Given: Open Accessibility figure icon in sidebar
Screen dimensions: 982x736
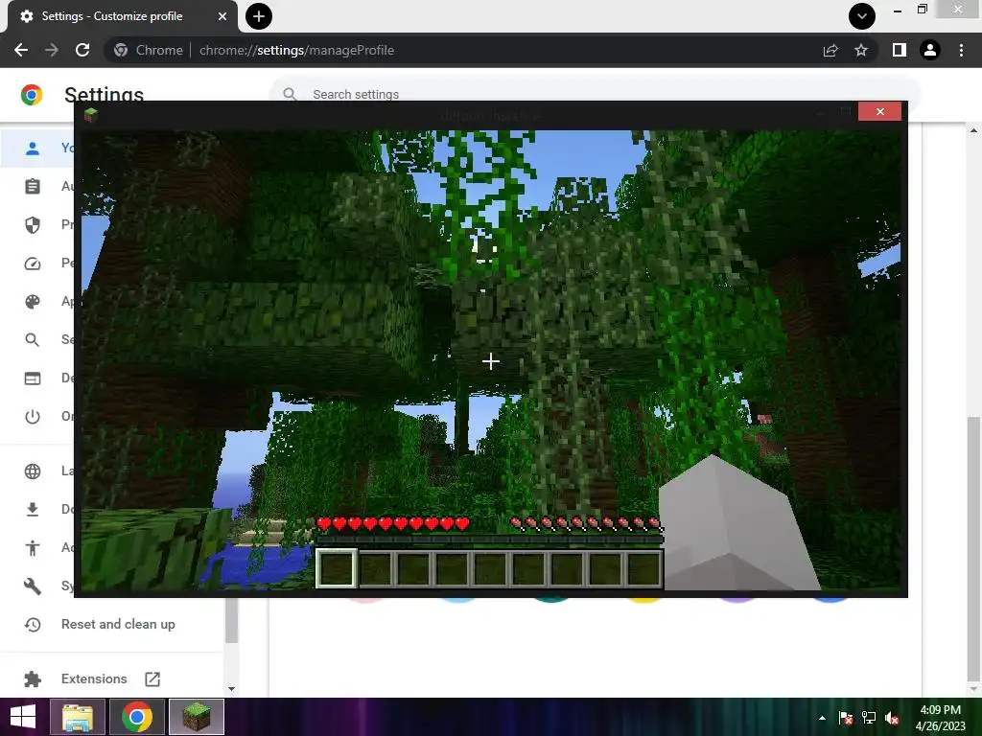Looking at the screenshot, I should click(33, 548).
